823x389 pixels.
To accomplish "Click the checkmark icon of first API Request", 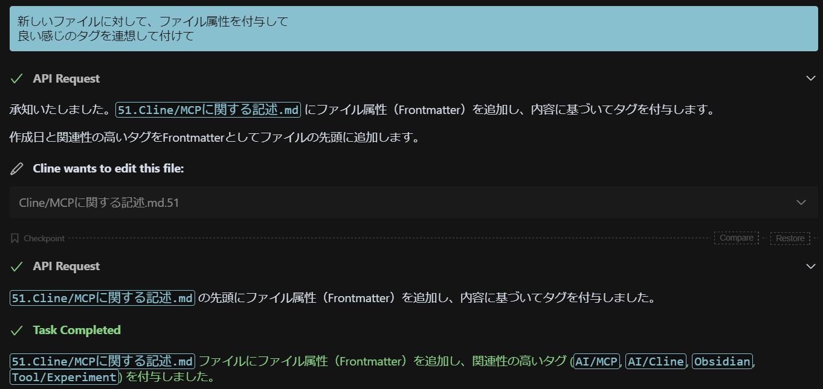I will (x=17, y=79).
